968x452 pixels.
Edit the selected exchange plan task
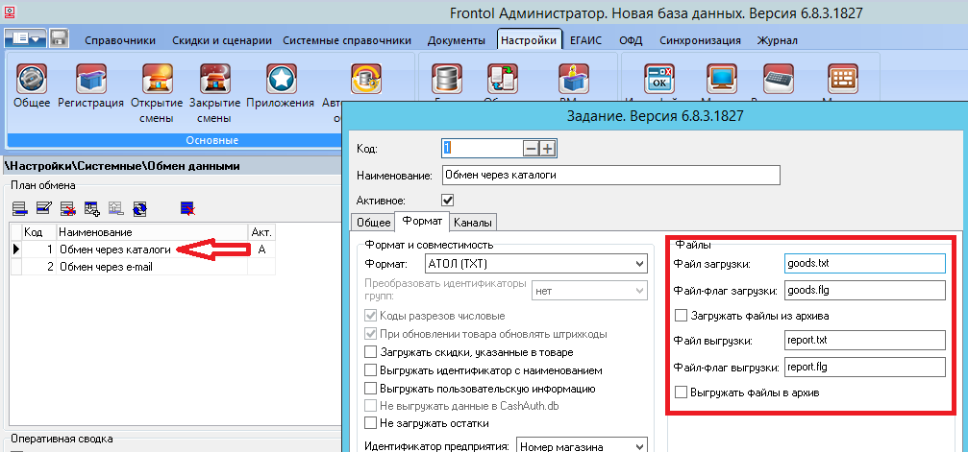44,209
